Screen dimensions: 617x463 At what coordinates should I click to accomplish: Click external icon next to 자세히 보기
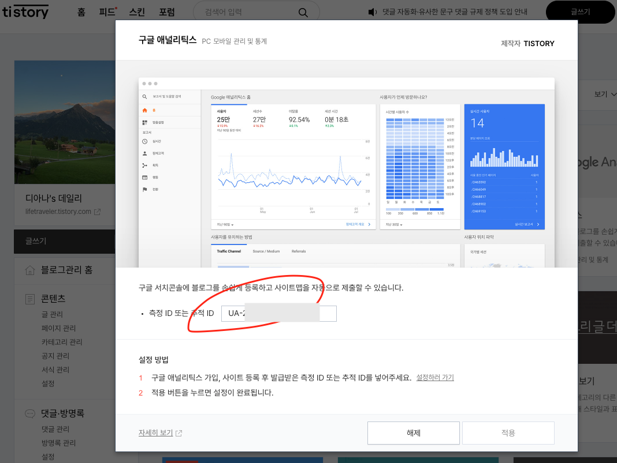point(179,433)
